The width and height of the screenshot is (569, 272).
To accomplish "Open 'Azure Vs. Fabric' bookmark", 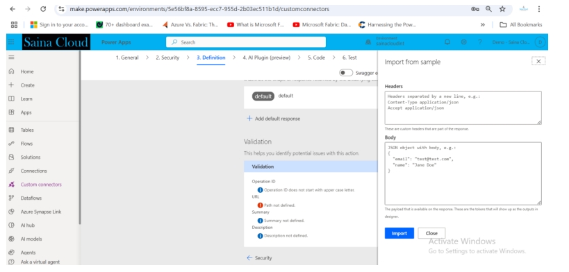I will [x=190, y=25].
